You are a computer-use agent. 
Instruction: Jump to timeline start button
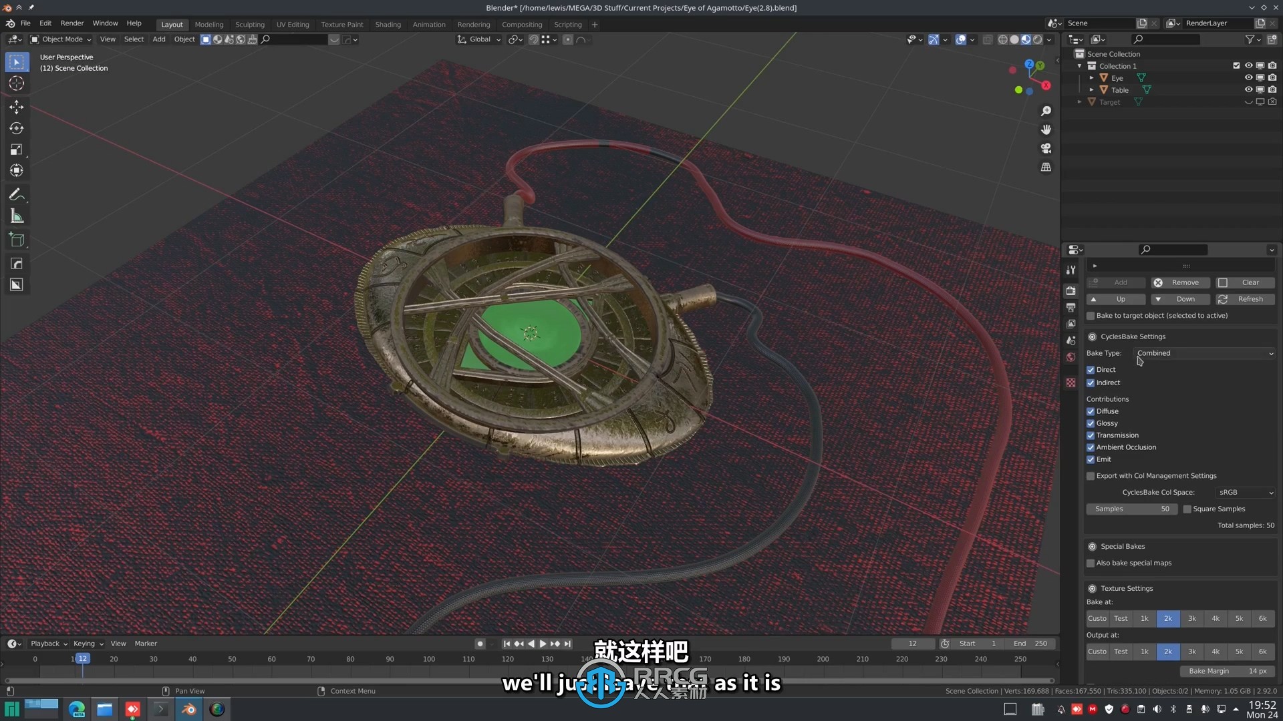(x=507, y=644)
